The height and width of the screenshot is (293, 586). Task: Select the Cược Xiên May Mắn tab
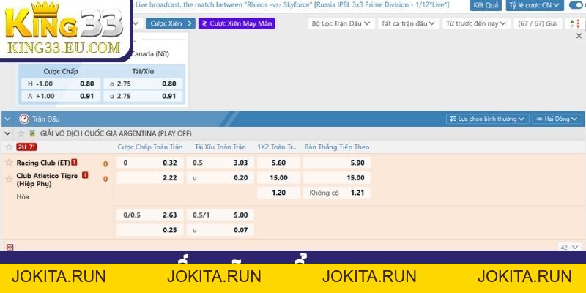click(237, 23)
